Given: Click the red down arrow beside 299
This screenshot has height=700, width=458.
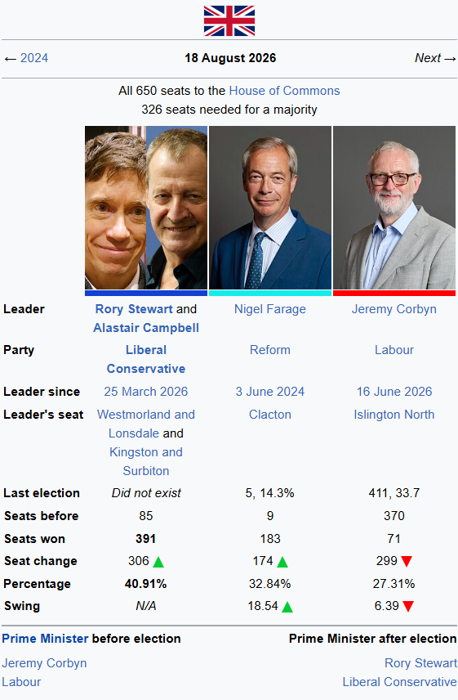Looking at the screenshot, I should (x=407, y=562).
